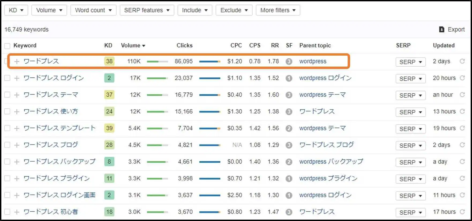The width and height of the screenshot is (472, 221).
Task: Export the keyword list
Action: click(x=452, y=29)
